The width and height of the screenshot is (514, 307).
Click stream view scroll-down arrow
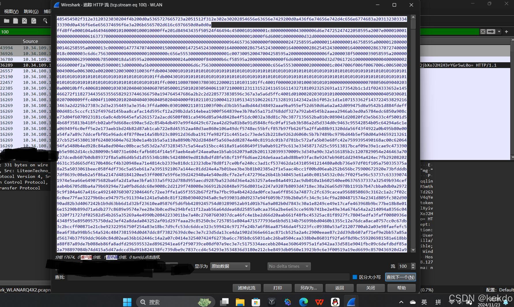[x=413, y=250]
